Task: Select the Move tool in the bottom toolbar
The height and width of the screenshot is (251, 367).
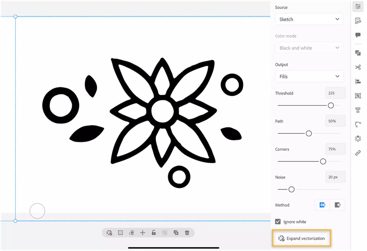Action: point(143,232)
